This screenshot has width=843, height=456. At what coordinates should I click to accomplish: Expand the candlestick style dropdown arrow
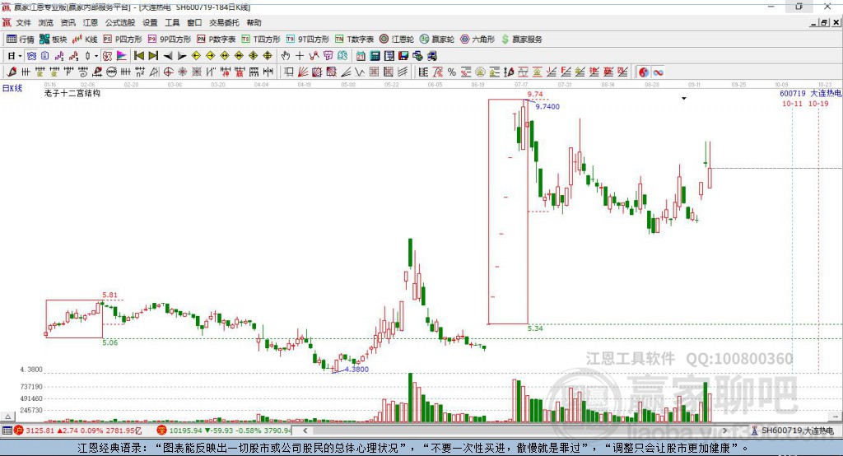pos(96,56)
